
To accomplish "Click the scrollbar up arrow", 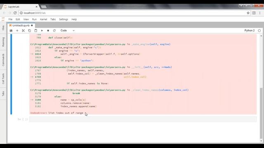I will [261, 36].
